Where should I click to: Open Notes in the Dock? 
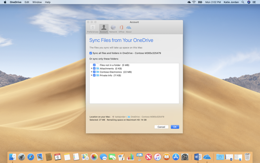pyautogui.click(x=67, y=157)
